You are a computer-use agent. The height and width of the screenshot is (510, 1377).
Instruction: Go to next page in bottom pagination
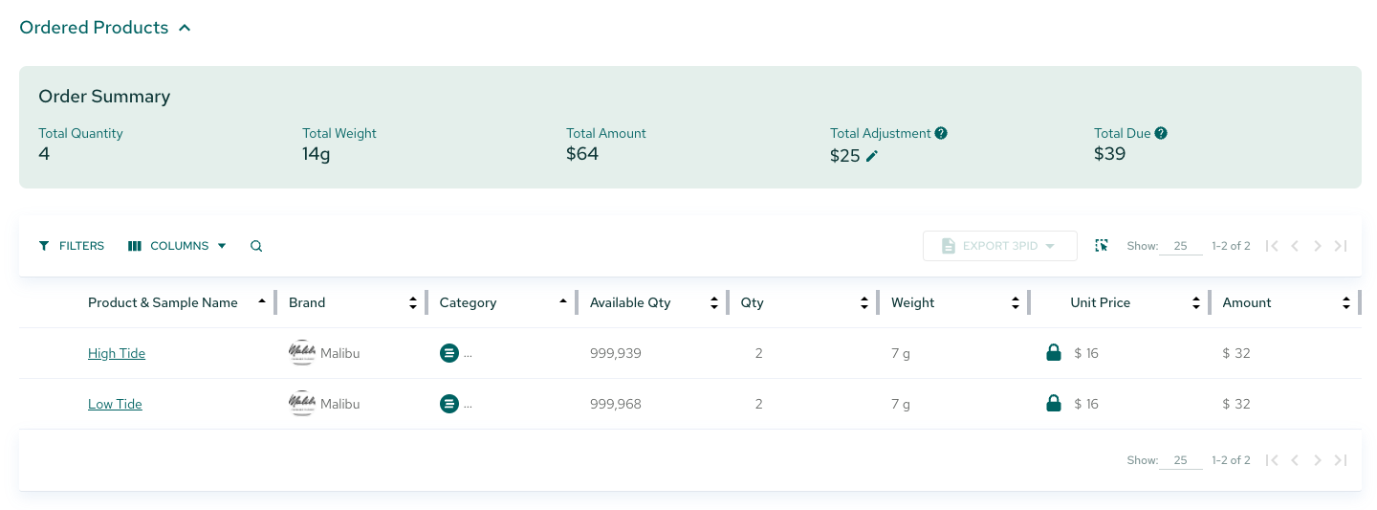coord(1318,460)
